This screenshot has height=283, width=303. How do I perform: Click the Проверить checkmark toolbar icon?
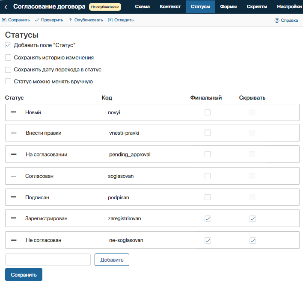click(37, 20)
